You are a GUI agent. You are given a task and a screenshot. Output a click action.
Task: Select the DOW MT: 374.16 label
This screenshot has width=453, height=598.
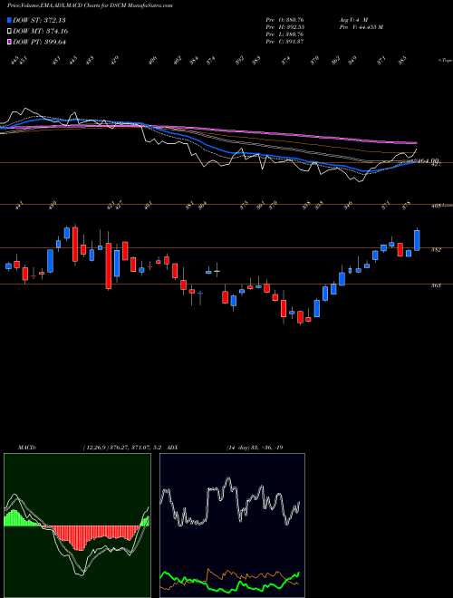(x=41, y=32)
